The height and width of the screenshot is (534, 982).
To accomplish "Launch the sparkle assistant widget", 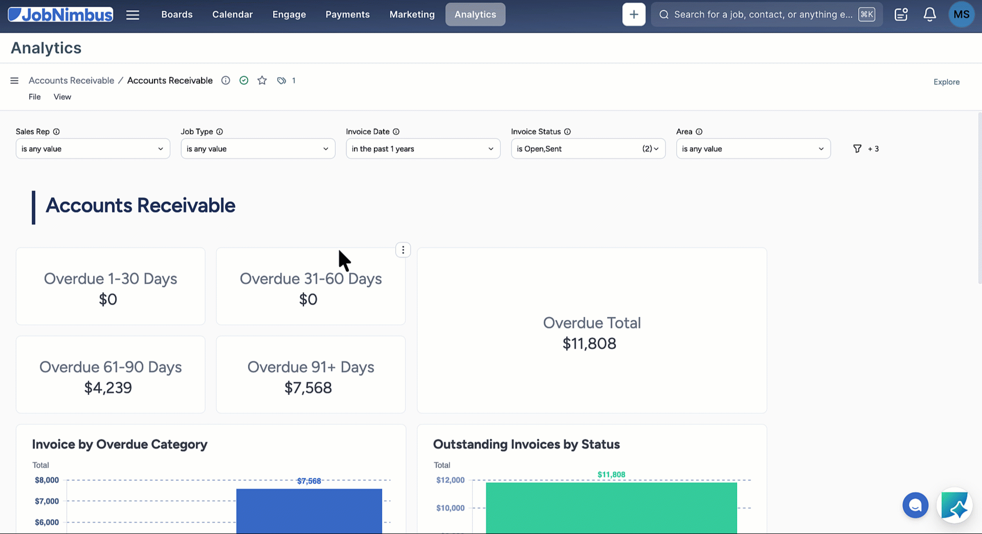I will tap(954, 505).
